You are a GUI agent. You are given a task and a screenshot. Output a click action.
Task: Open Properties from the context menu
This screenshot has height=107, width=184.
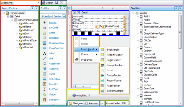point(87,60)
